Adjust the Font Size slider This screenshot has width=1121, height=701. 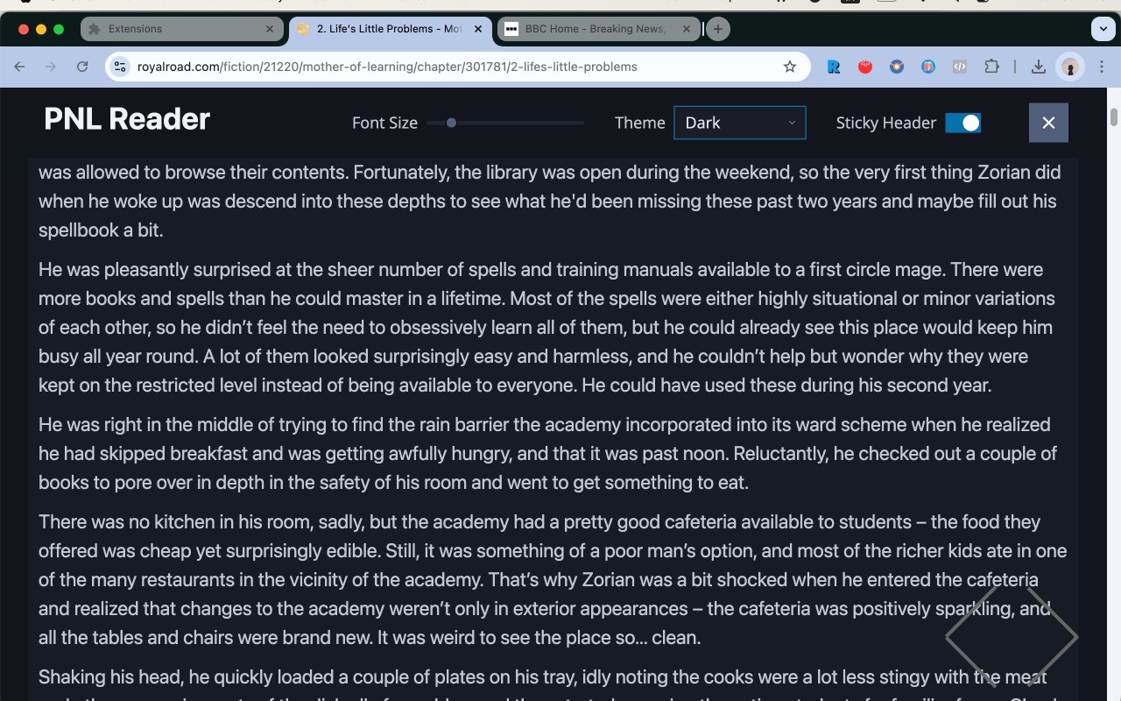(505, 123)
